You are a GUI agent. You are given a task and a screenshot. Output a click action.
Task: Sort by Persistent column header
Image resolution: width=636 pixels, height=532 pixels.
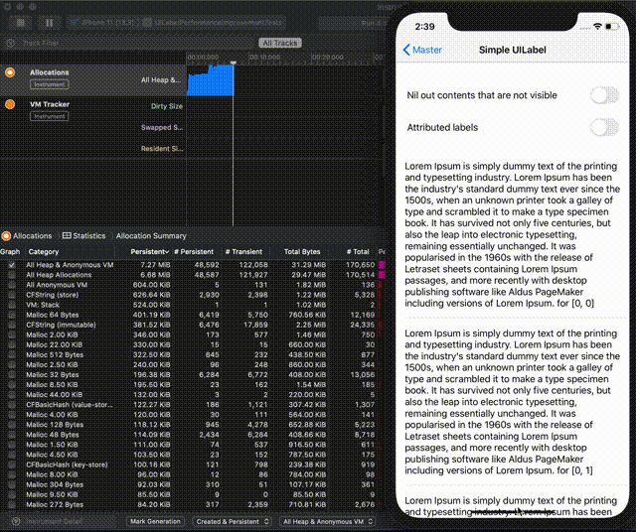tap(149, 252)
